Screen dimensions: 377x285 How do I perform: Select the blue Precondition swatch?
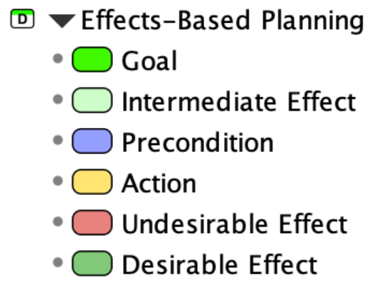click(92, 141)
